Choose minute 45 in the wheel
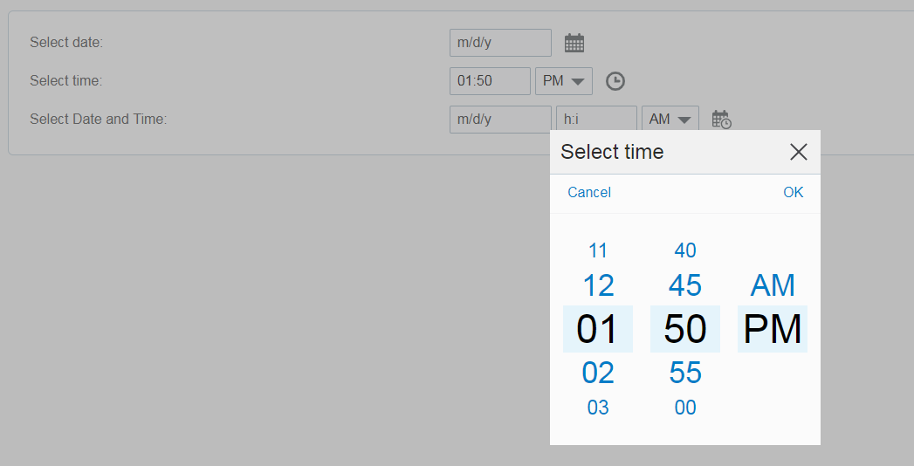 pos(685,285)
